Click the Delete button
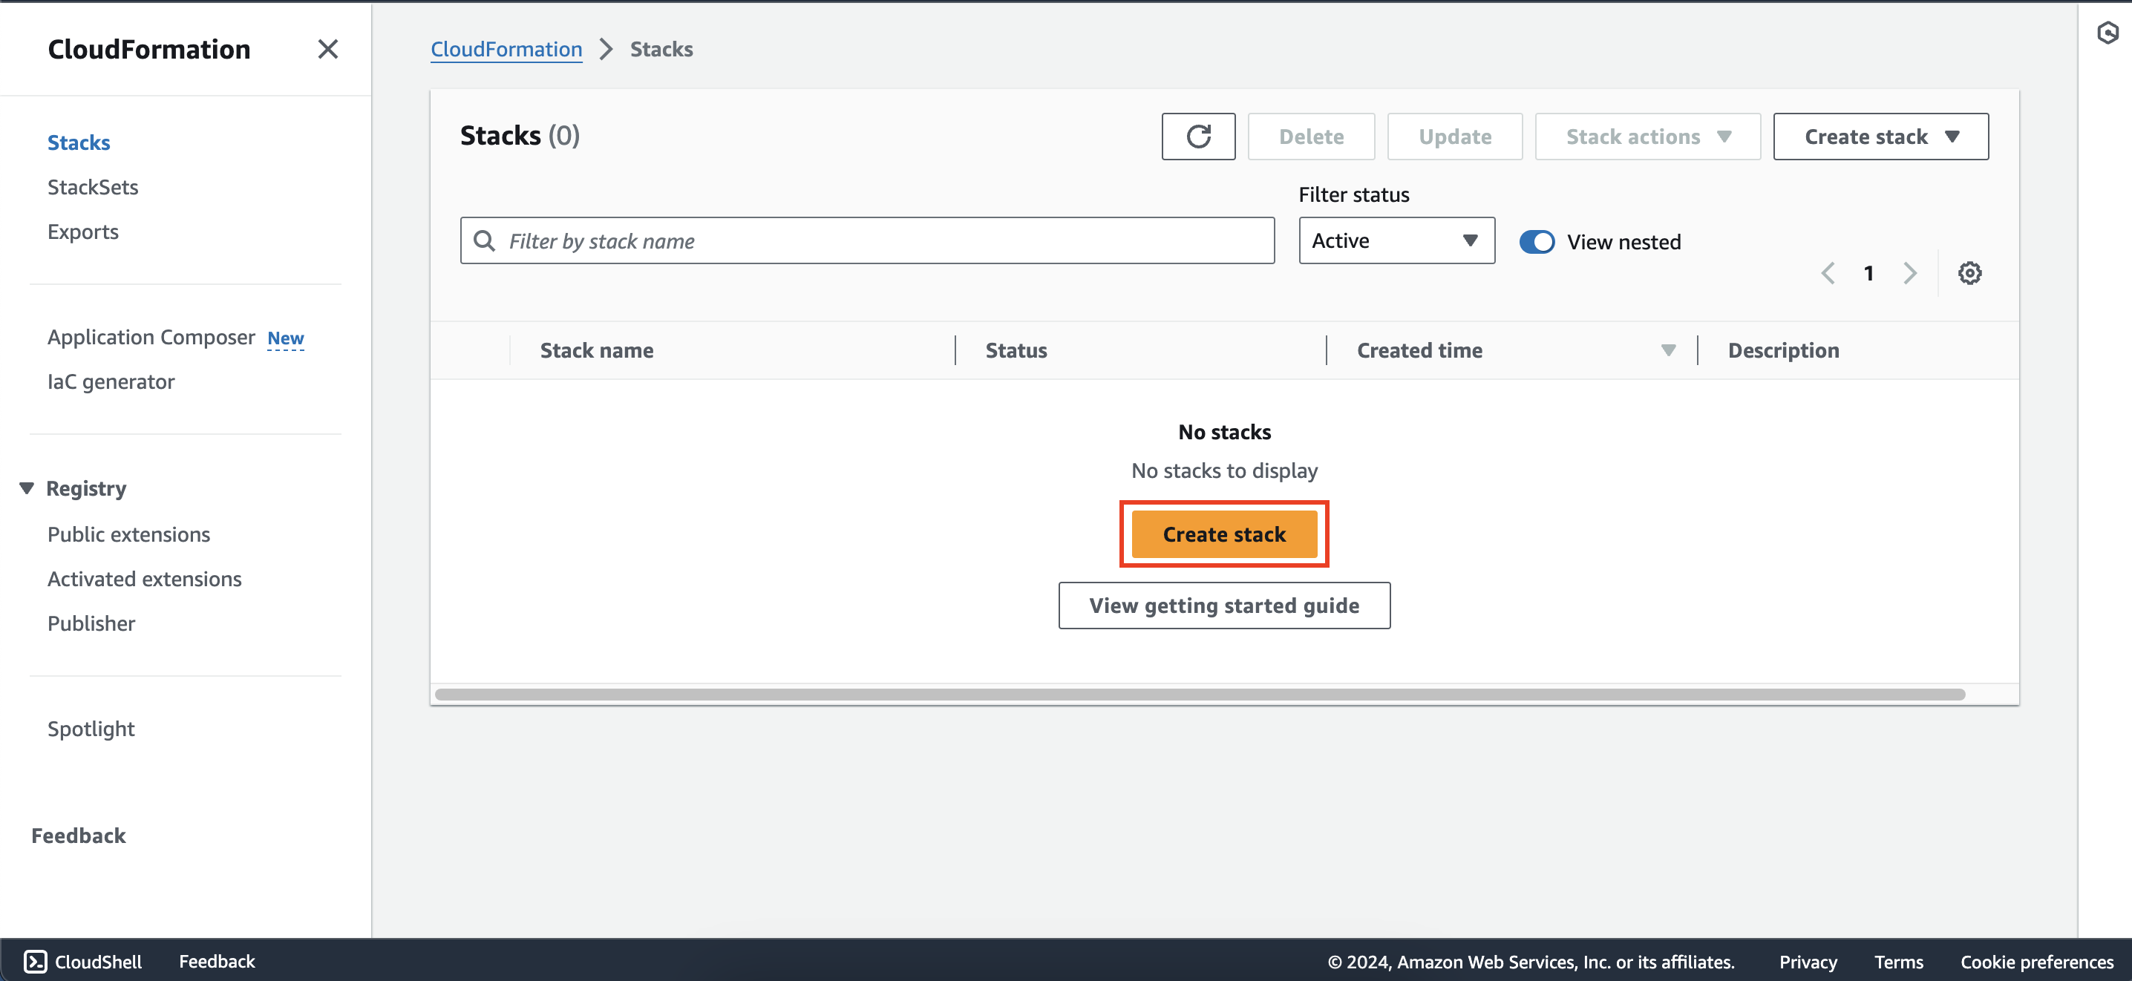2132x981 pixels. point(1311,137)
